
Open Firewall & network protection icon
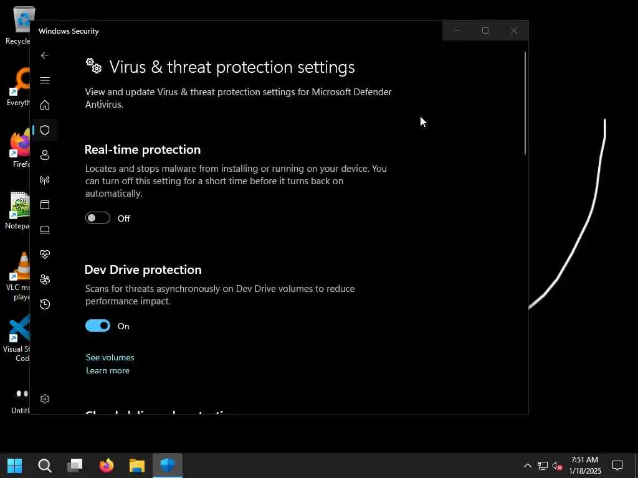(x=45, y=180)
